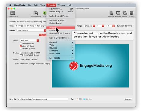This screenshot has width=142, height=111.
Task: Choose Delete Preset menu item
Action: pyautogui.click(x=61, y=23)
